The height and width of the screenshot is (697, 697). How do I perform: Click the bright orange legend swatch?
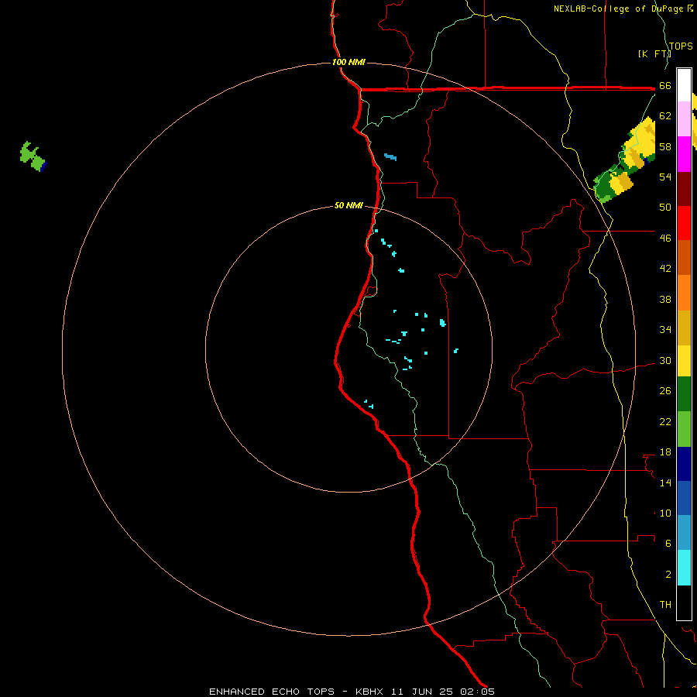pos(684,293)
